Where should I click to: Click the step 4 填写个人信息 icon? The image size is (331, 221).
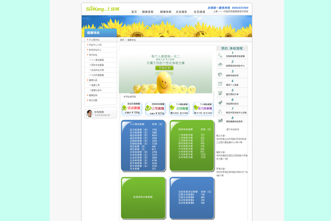[220, 84]
